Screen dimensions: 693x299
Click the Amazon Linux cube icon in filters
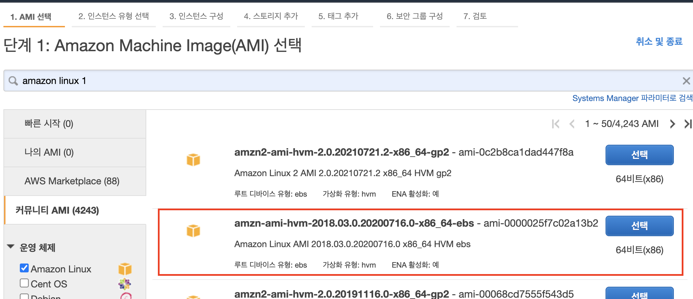click(x=125, y=269)
